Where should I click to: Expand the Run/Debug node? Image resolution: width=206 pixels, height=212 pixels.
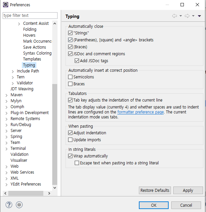point(7,125)
